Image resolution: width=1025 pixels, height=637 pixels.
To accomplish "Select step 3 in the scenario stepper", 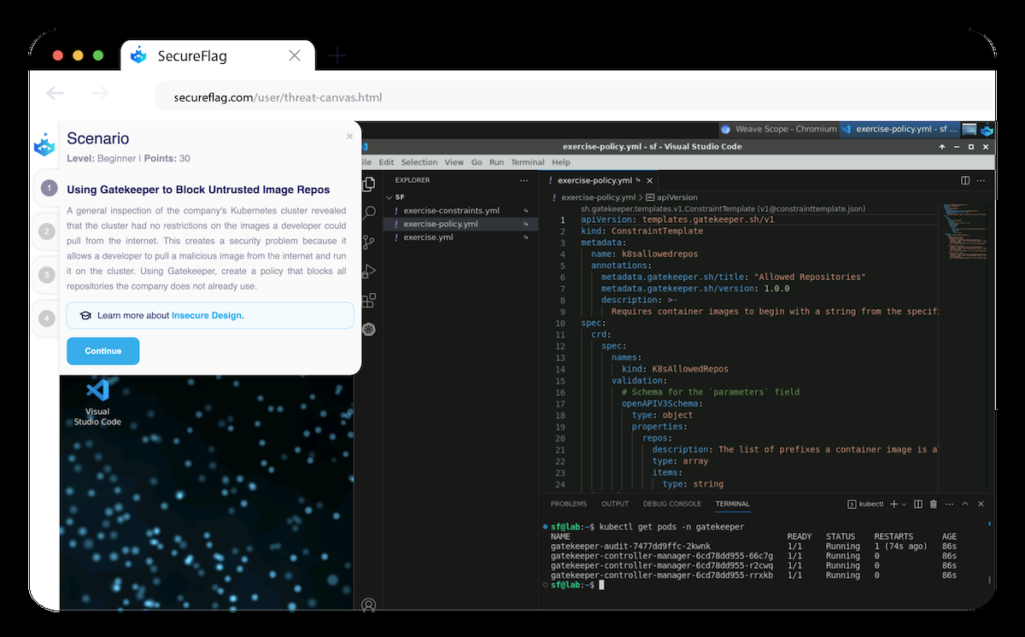I will pyautogui.click(x=49, y=274).
